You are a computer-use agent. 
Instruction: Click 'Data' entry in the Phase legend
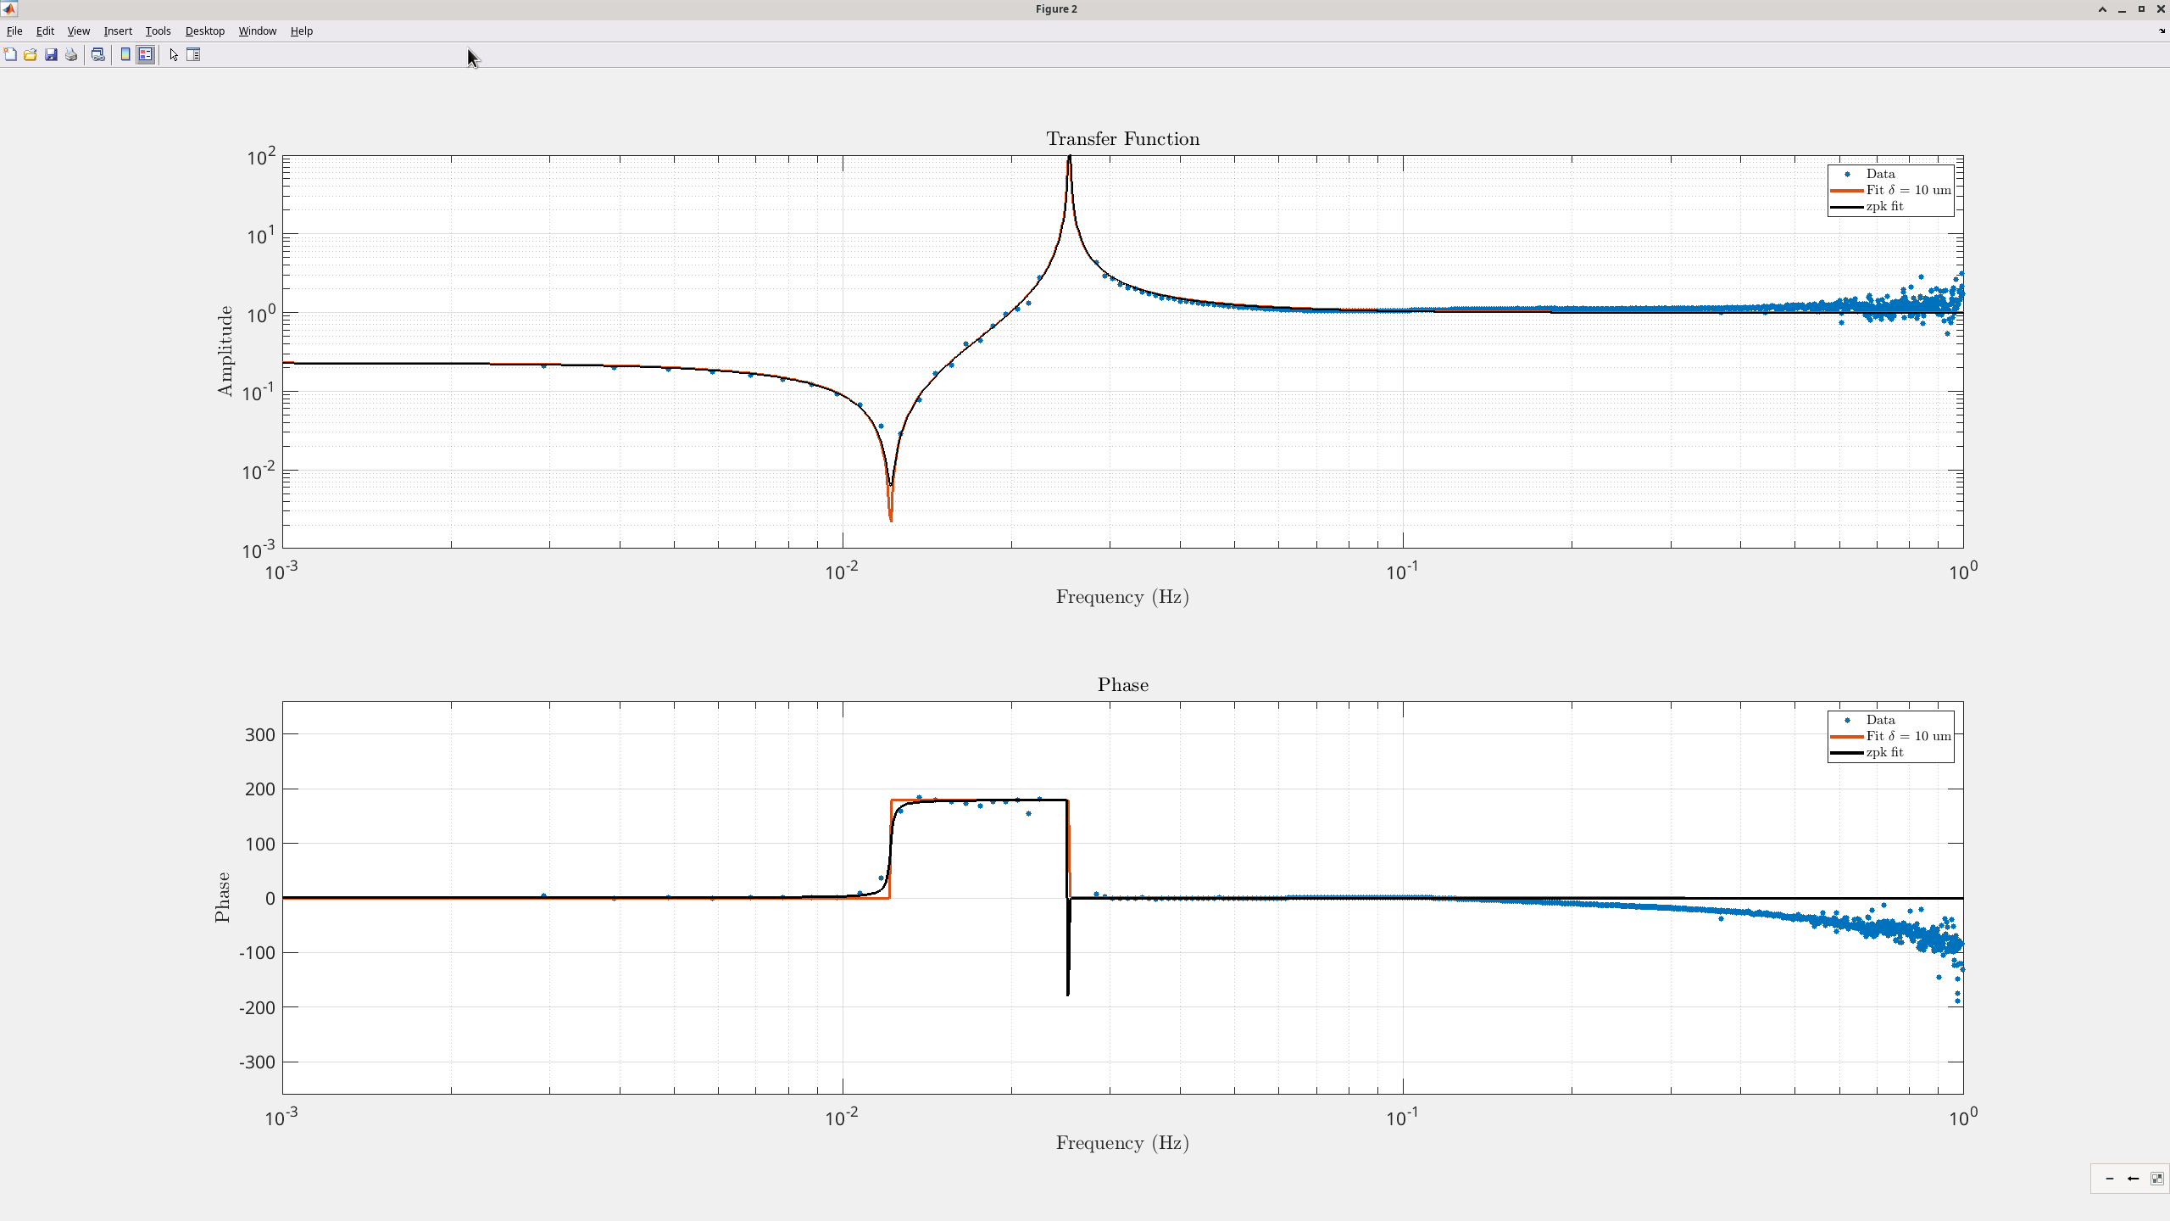pyautogui.click(x=1880, y=720)
